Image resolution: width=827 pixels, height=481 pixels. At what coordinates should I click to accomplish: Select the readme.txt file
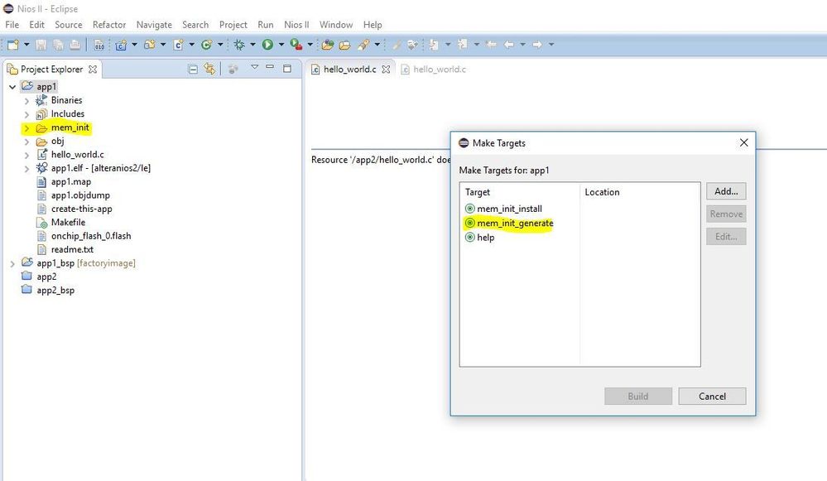[72, 249]
